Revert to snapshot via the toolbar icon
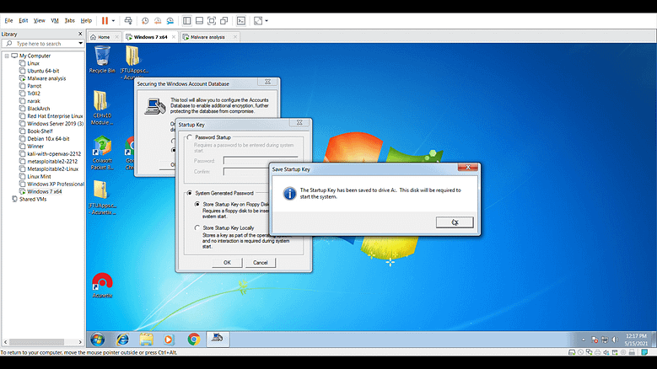The image size is (657, 369). pyautogui.click(x=158, y=20)
